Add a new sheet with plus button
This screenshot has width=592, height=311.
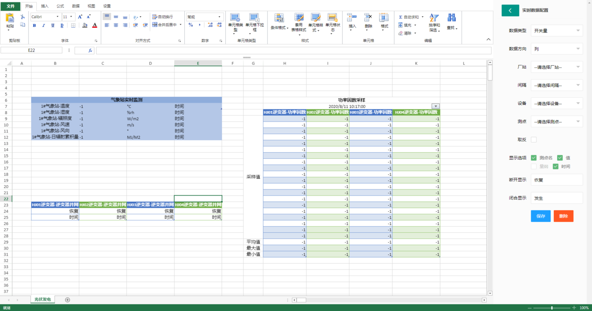[x=67, y=300]
